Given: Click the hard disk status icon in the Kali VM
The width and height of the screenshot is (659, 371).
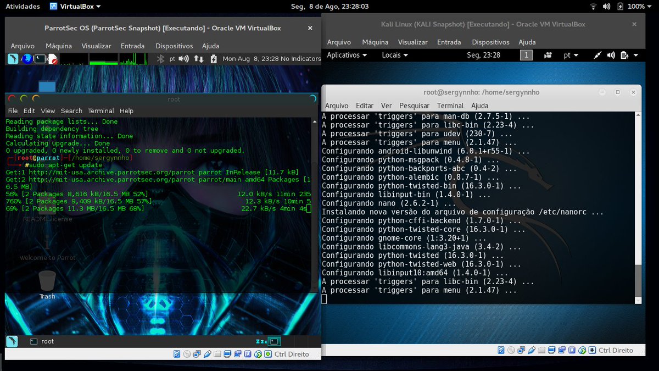Looking at the screenshot, I should pyautogui.click(x=501, y=350).
